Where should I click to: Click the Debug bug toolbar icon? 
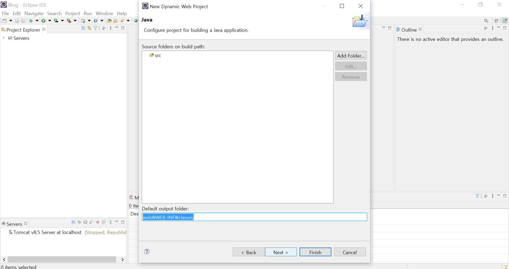point(31,21)
